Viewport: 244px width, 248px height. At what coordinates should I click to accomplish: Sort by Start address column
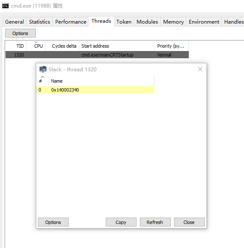click(117, 46)
